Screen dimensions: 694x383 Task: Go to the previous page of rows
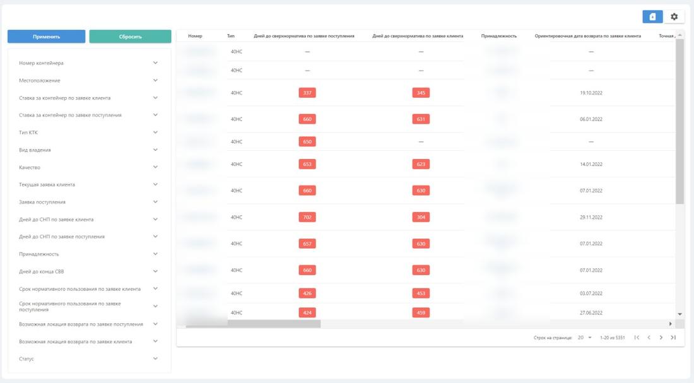pyautogui.click(x=649, y=338)
